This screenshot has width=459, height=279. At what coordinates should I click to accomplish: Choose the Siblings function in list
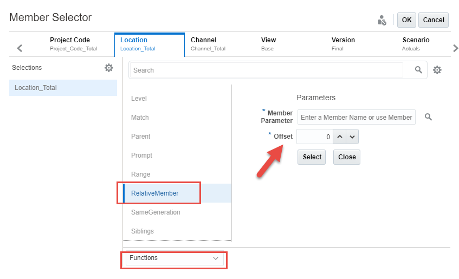point(143,231)
